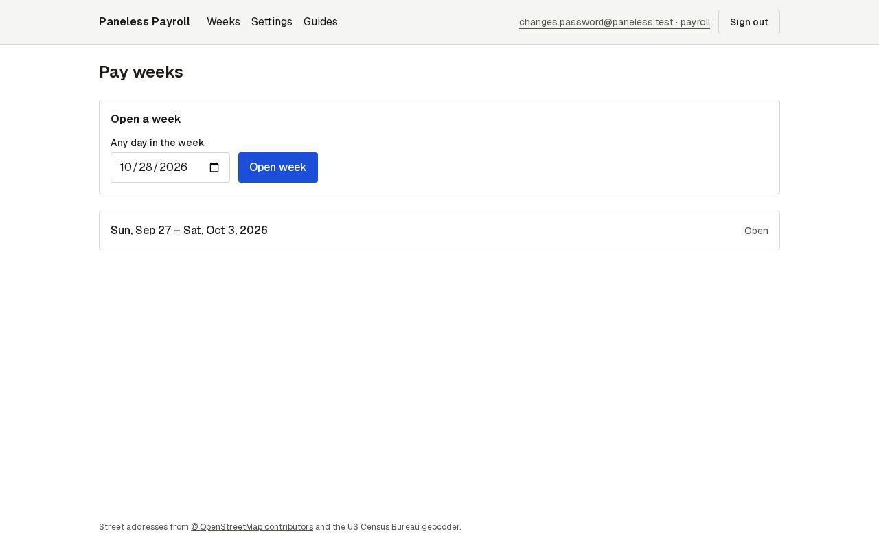Follow the OpenStreetMap contributors link
The height and width of the screenshot is (549, 879).
(252, 527)
